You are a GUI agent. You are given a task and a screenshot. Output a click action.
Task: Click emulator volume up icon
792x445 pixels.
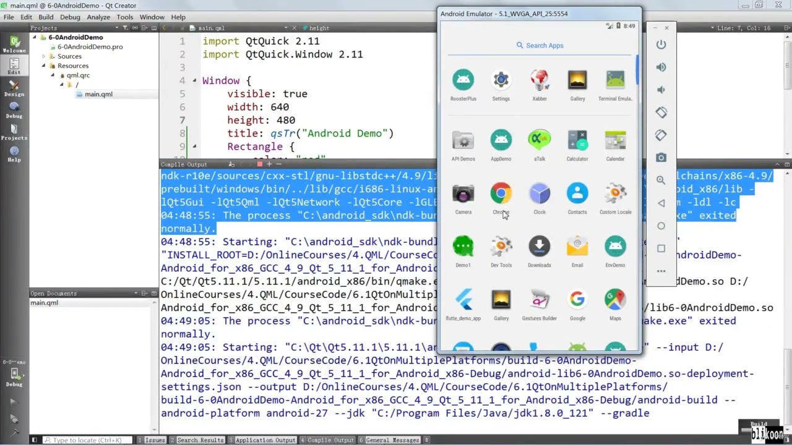click(x=661, y=67)
